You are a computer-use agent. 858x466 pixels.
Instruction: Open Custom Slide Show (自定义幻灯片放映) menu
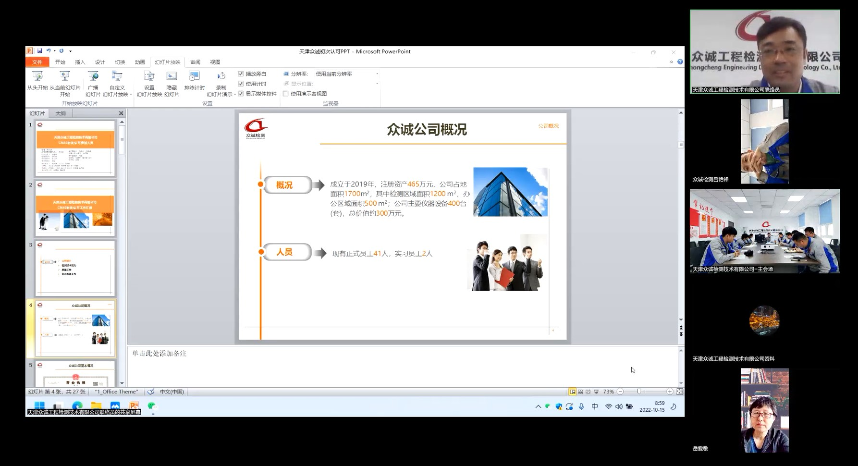117,83
